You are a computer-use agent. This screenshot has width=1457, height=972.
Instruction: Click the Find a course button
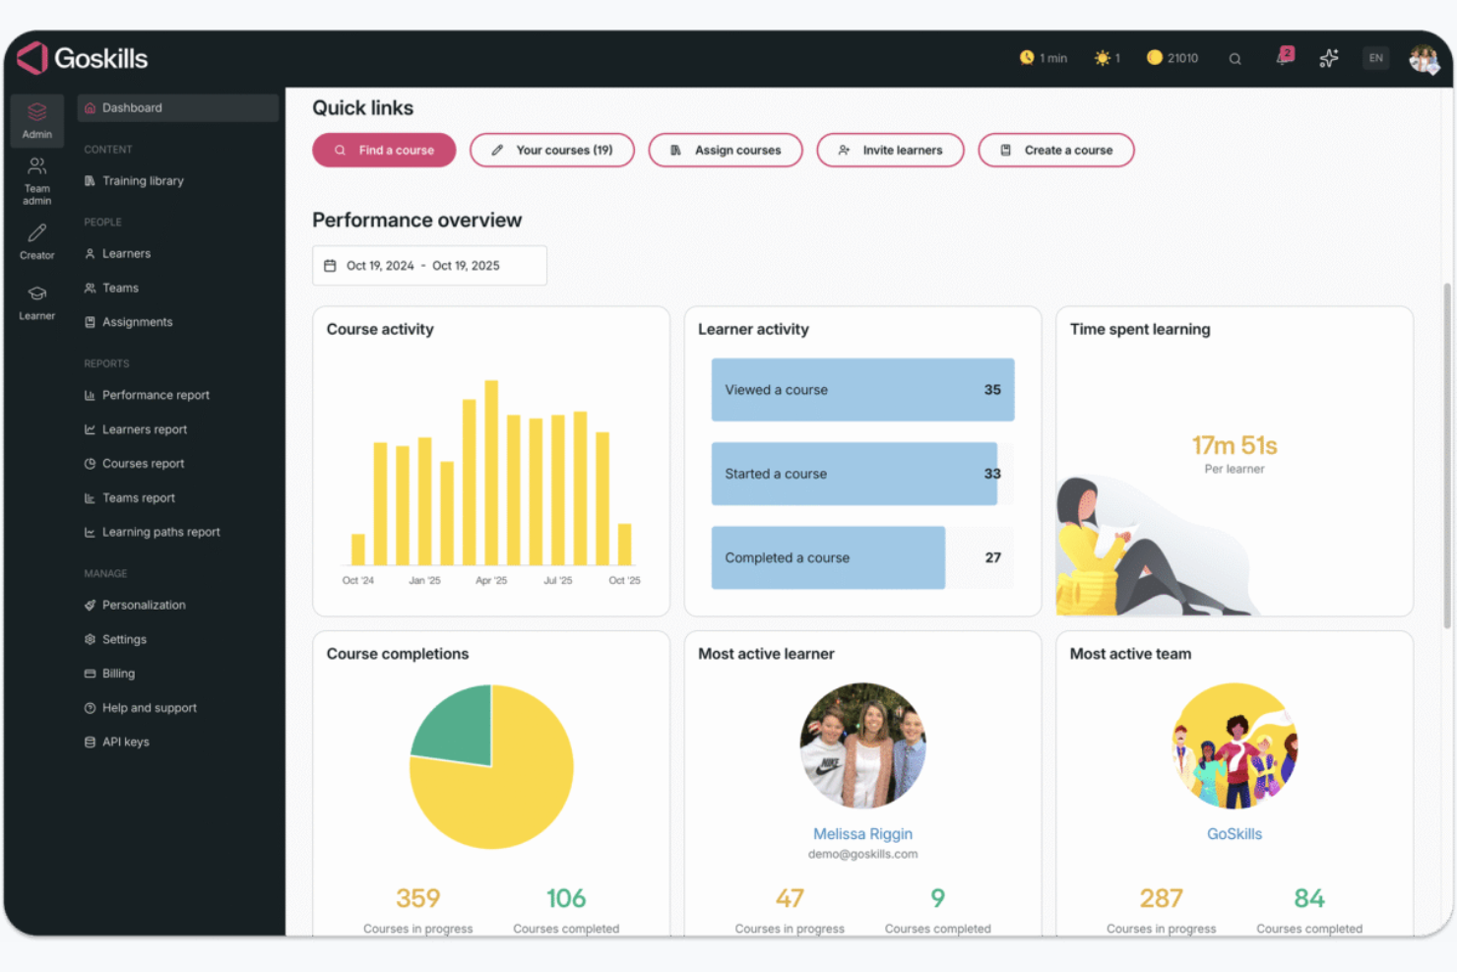[384, 150]
